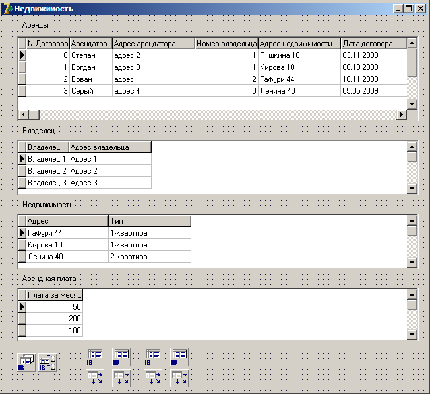Image resolution: width=430 pixels, height=394 pixels.
Task: Click the Адрес 3 owner address cell
Action: point(110,183)
